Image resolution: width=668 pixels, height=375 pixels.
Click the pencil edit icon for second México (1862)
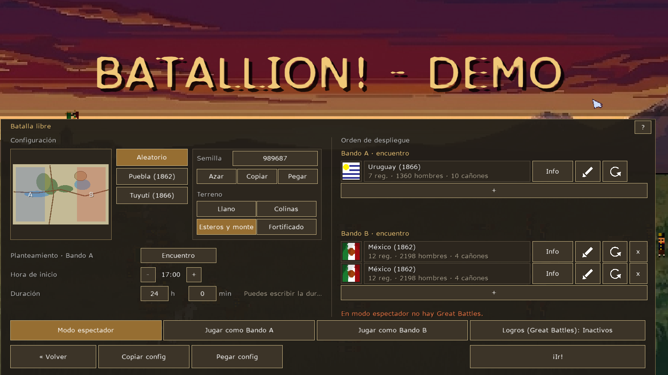pyautogui.click(x=588, y=274)
